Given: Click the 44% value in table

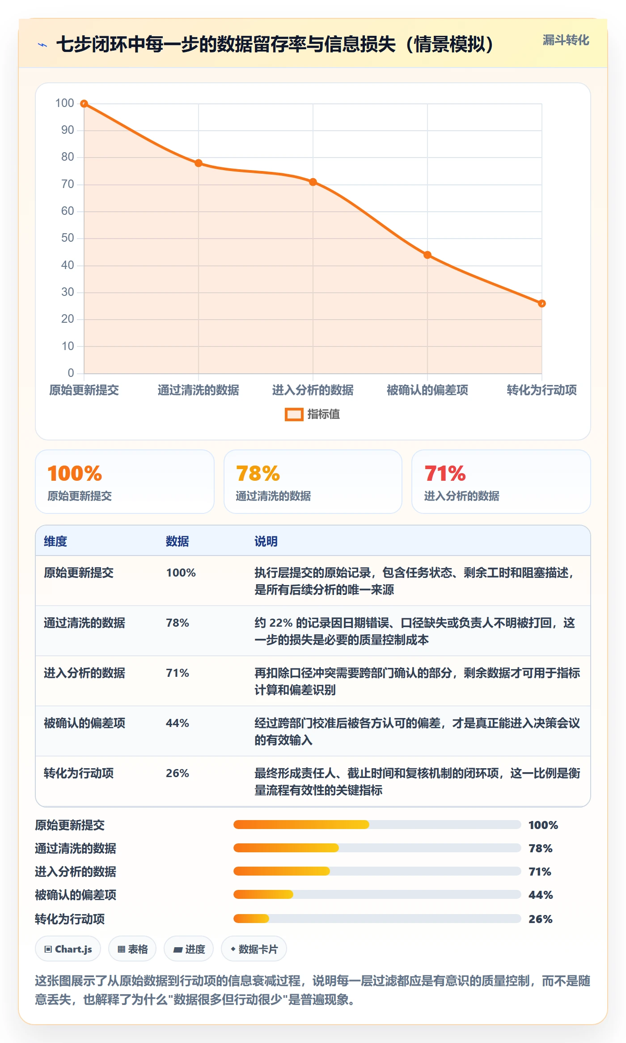Looking at the screenshot, I should coord(178,723).
